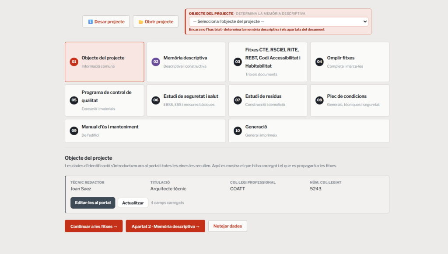Image resolution: width=448 pixels, height=254 pixels.
Task: Go to the Plec de condicions step
Action: (350, 100)
